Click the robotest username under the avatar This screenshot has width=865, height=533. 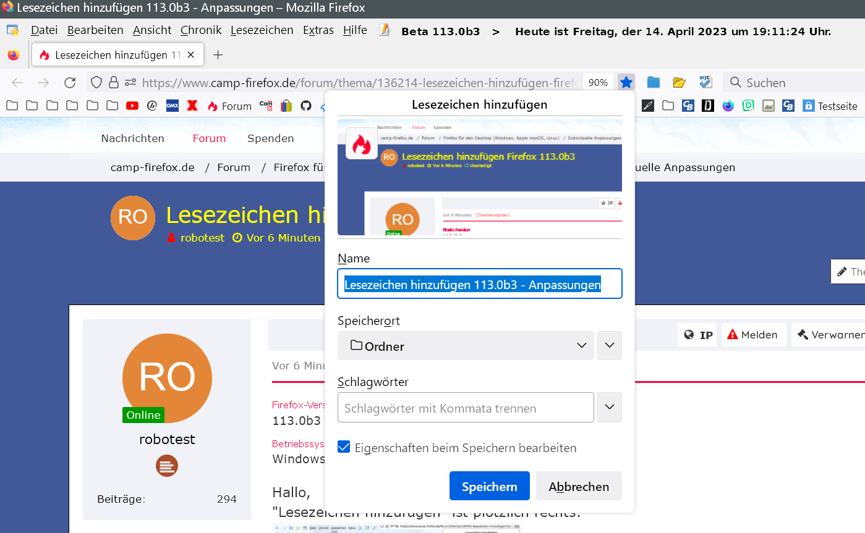pos(167,439)
